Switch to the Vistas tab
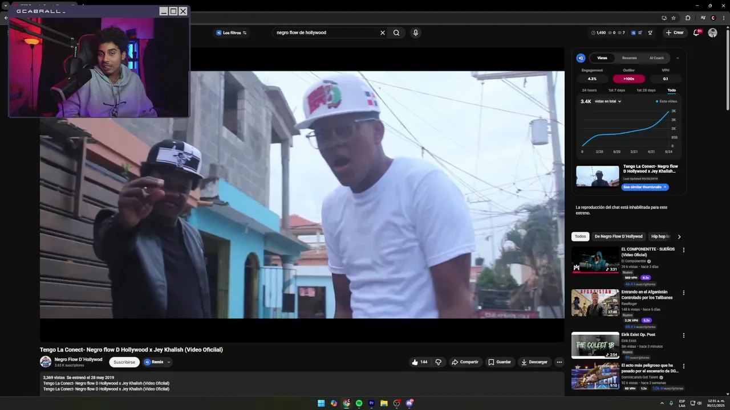The height and width of the screenshot is (410, 730). (602, 58)
